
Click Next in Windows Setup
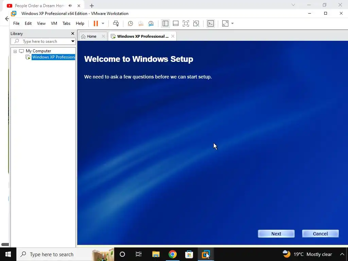pos(276,234)
